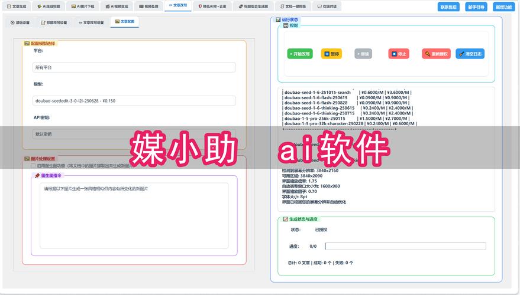Click log row doubao-seed-1-6-251015-search
Image resolution: width=520 pixels, height=295 pixels.
coord(347,92)
